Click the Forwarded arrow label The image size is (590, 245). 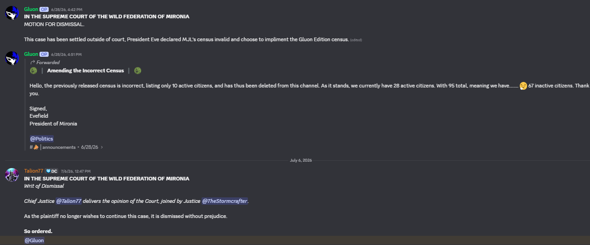45,62
